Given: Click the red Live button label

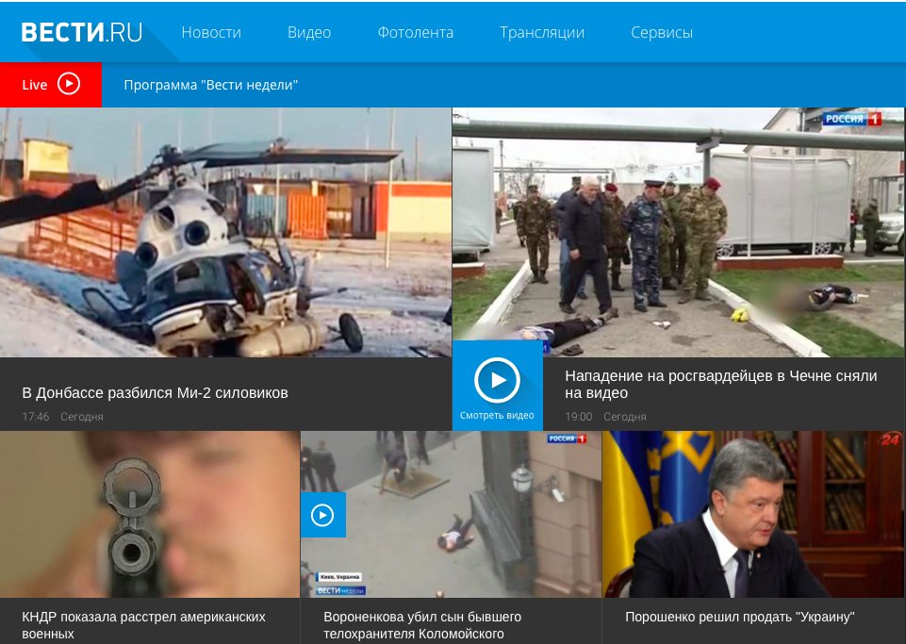Looking at the screenshot, I should pos(35,85).
